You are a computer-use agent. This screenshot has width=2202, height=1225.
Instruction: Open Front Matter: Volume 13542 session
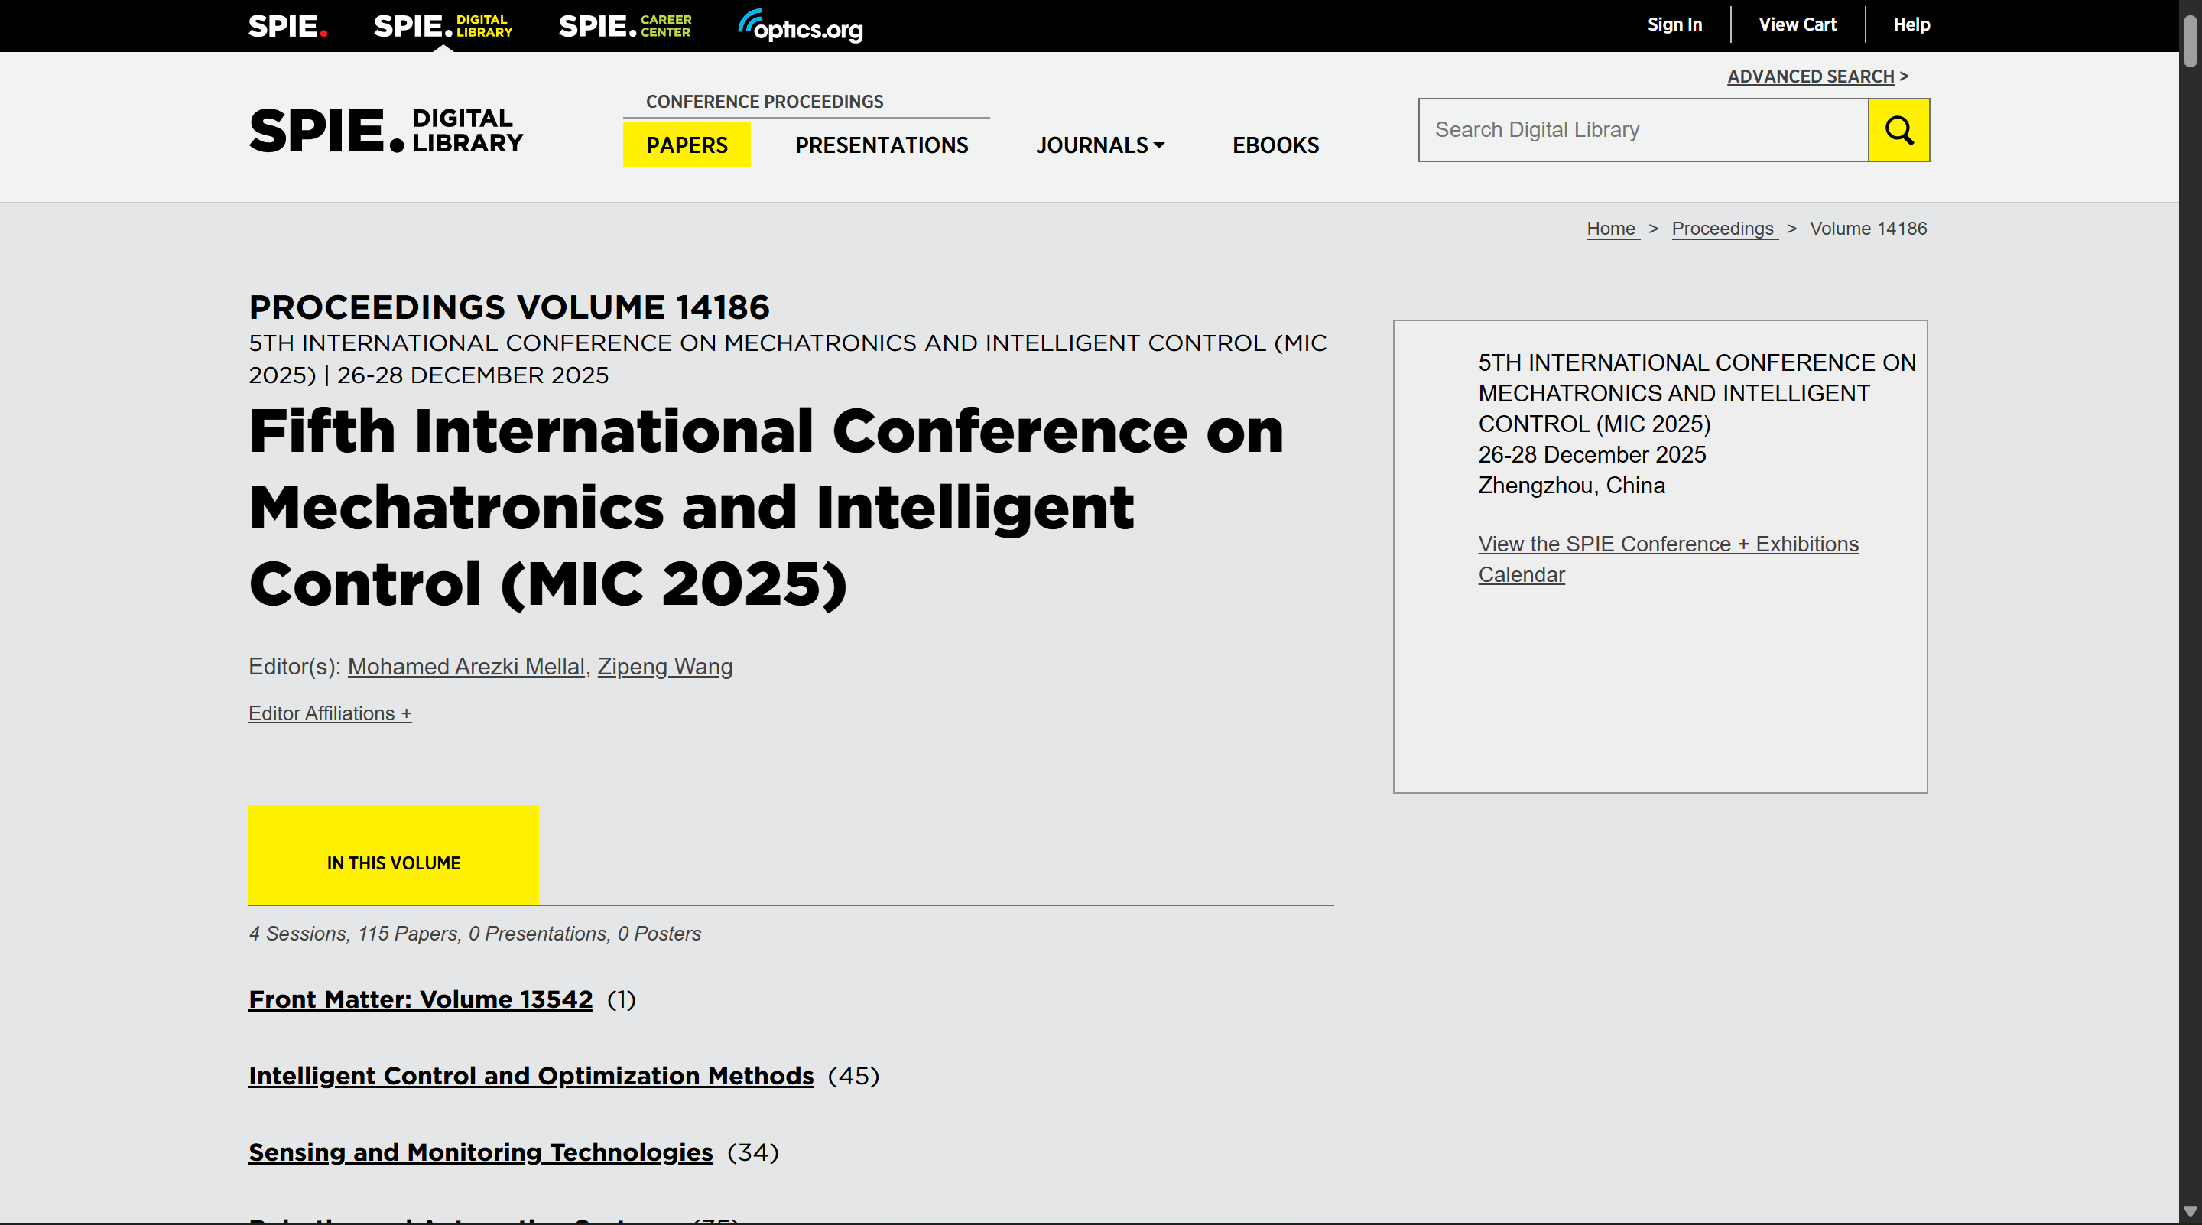(x=421, y=999)
